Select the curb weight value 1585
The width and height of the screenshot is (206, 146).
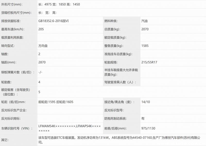click(145, 46)
